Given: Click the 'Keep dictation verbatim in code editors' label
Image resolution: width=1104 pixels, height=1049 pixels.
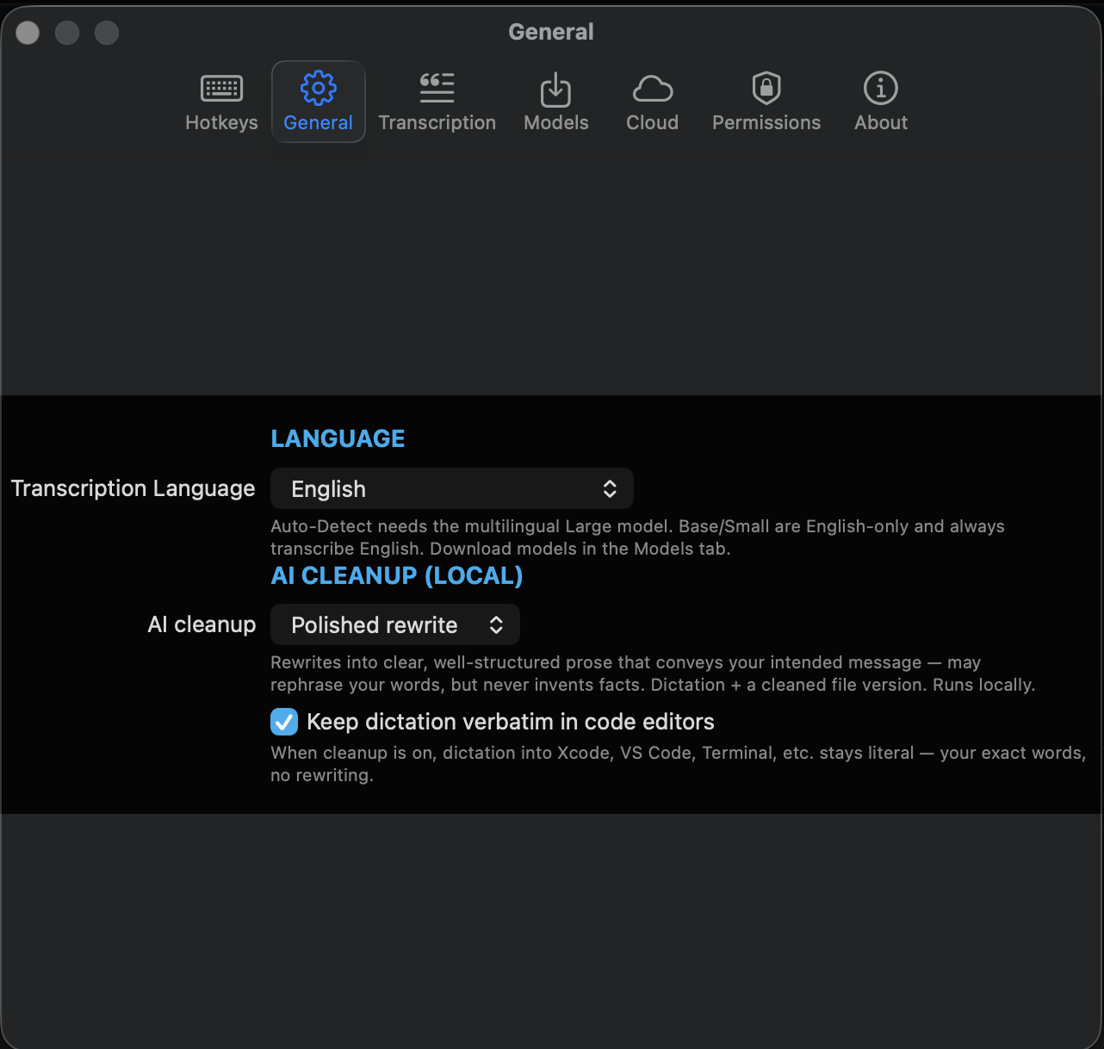Looking at the screenshot, I should pos(511,722).
